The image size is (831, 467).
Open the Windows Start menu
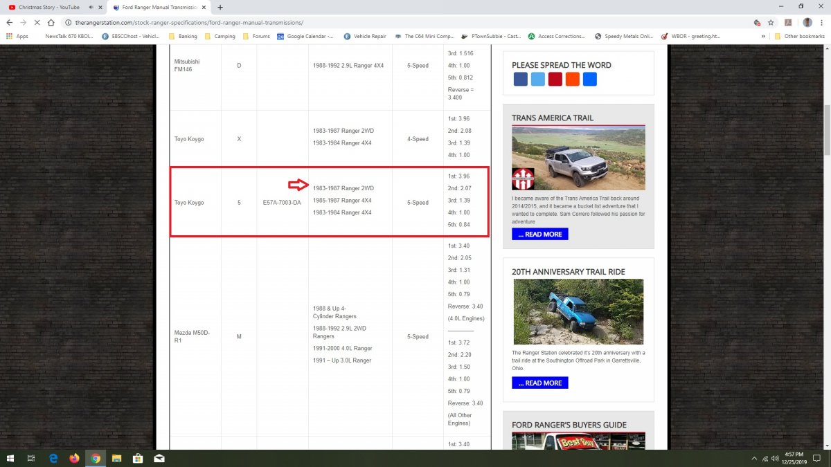point(10,458)
